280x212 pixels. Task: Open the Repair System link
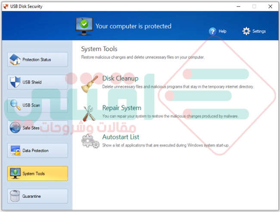point(121,108)
